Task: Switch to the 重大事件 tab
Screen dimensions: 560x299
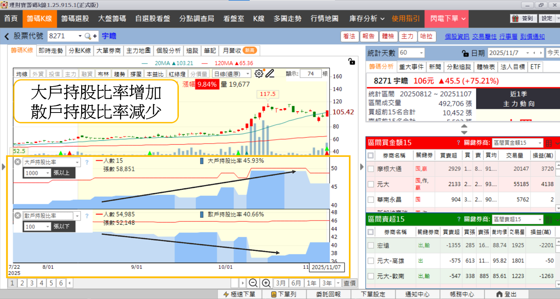Action: pyautogui.click(x=411, y=67)
